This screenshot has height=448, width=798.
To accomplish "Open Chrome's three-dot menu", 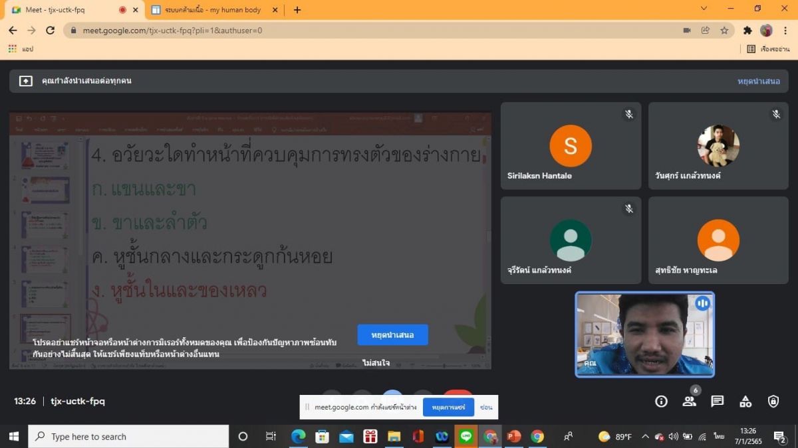I will [x=785, y=31].
